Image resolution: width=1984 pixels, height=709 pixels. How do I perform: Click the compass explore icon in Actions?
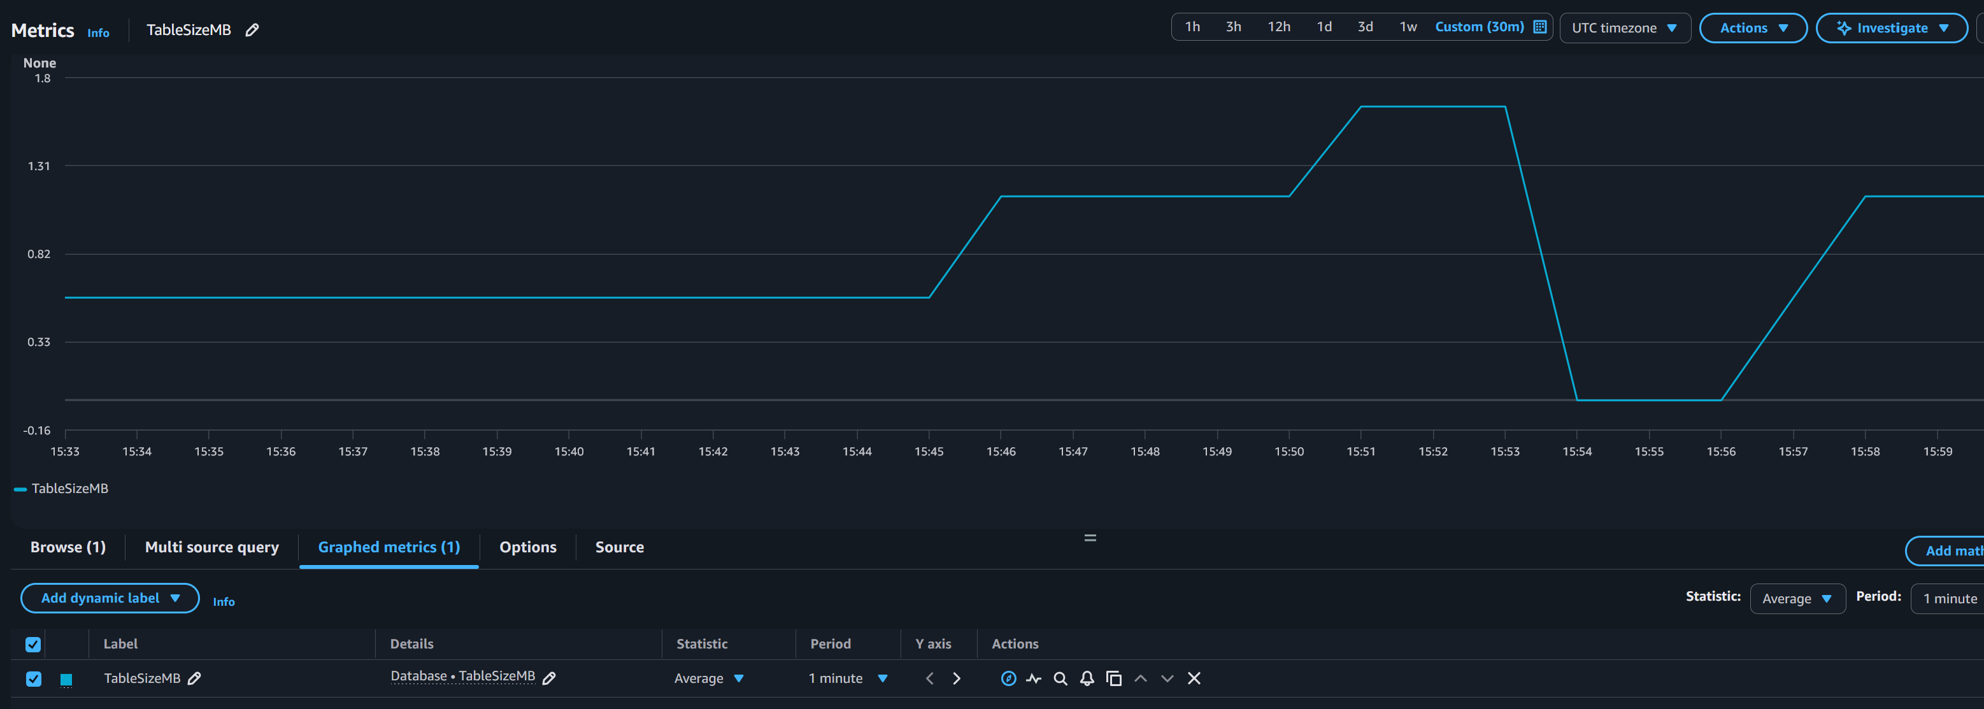click(1008, 678)
